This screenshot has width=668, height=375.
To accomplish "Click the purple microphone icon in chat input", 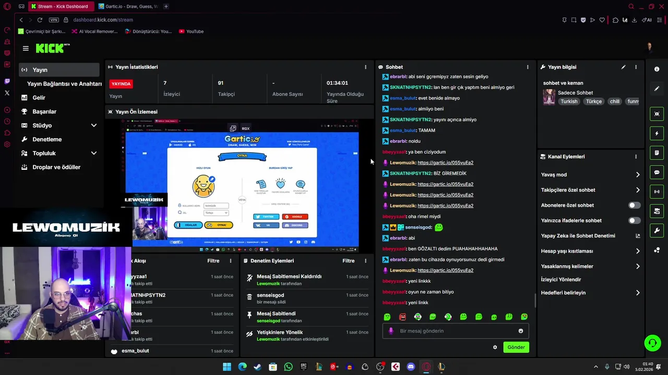I will [391, 331].
